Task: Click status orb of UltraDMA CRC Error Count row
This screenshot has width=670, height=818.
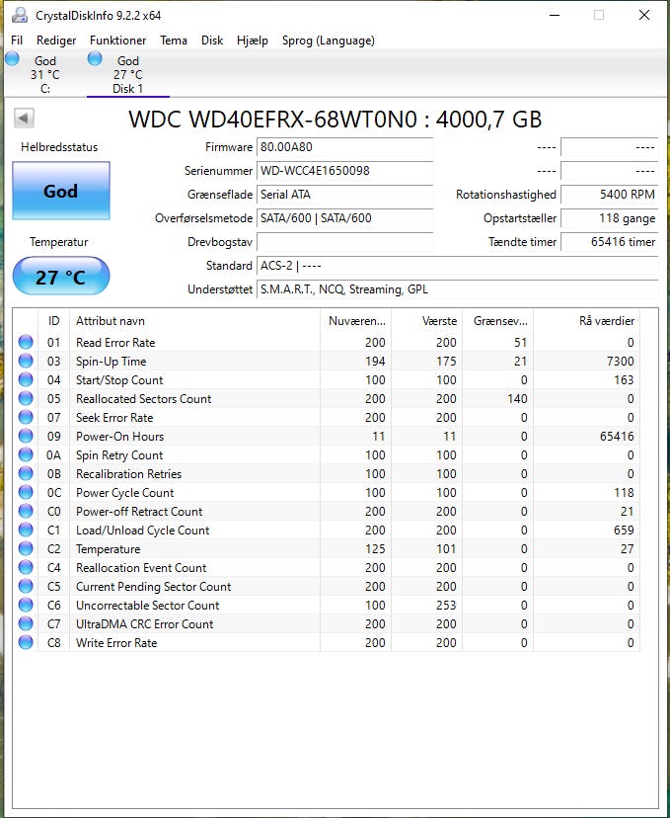Action: 26,624
